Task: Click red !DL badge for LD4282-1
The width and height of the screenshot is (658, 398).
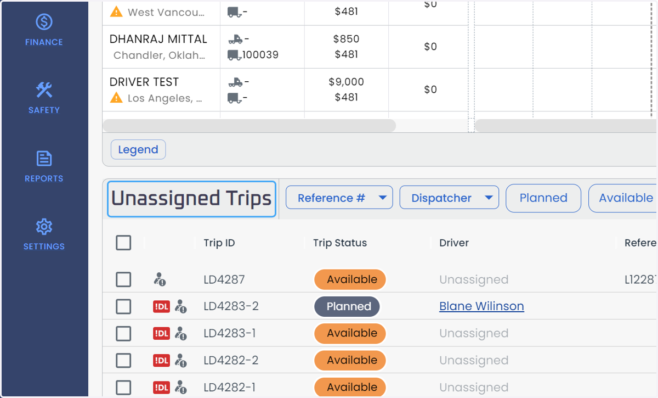Action: click(x=161, y=387)
